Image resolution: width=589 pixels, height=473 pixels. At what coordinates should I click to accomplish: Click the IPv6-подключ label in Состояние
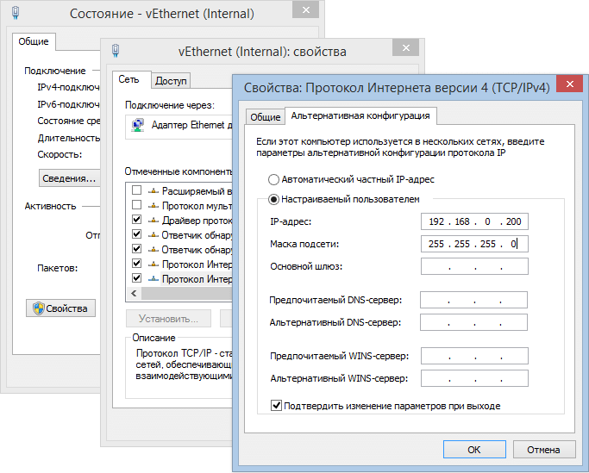coord(68,104)
